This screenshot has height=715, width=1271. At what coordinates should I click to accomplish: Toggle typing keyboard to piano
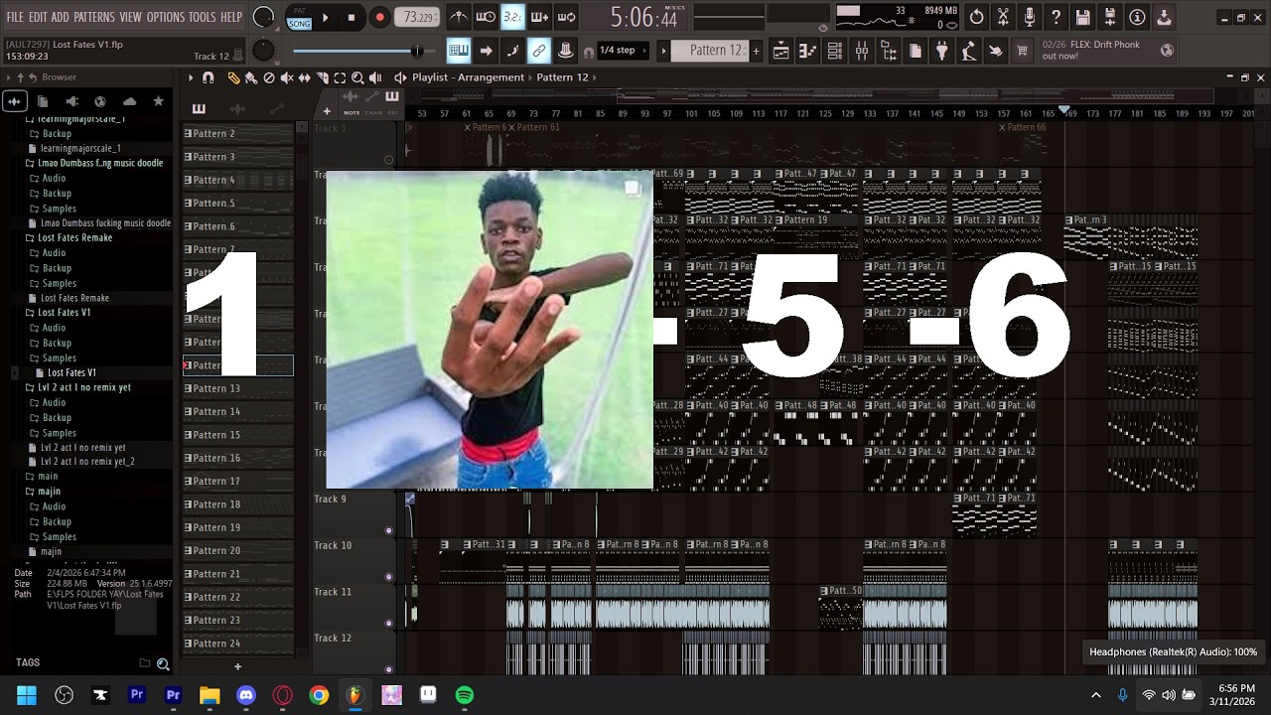[x=459, y=51]
